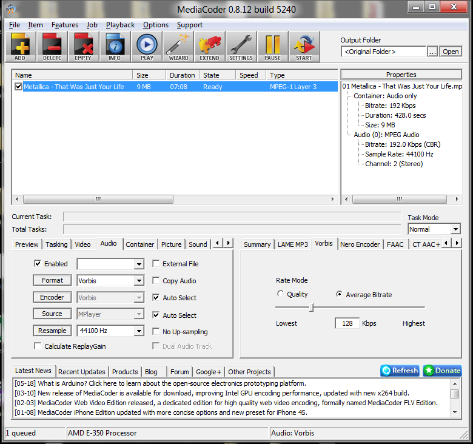Click the EMPTY list toolbar icon
This screenshot has width=473, height=444.
(x=83, y=47)
